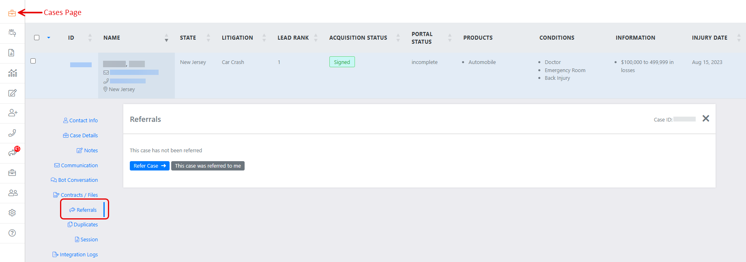
Task: Click the help question mark icon
Action: [x=12, y=233]
